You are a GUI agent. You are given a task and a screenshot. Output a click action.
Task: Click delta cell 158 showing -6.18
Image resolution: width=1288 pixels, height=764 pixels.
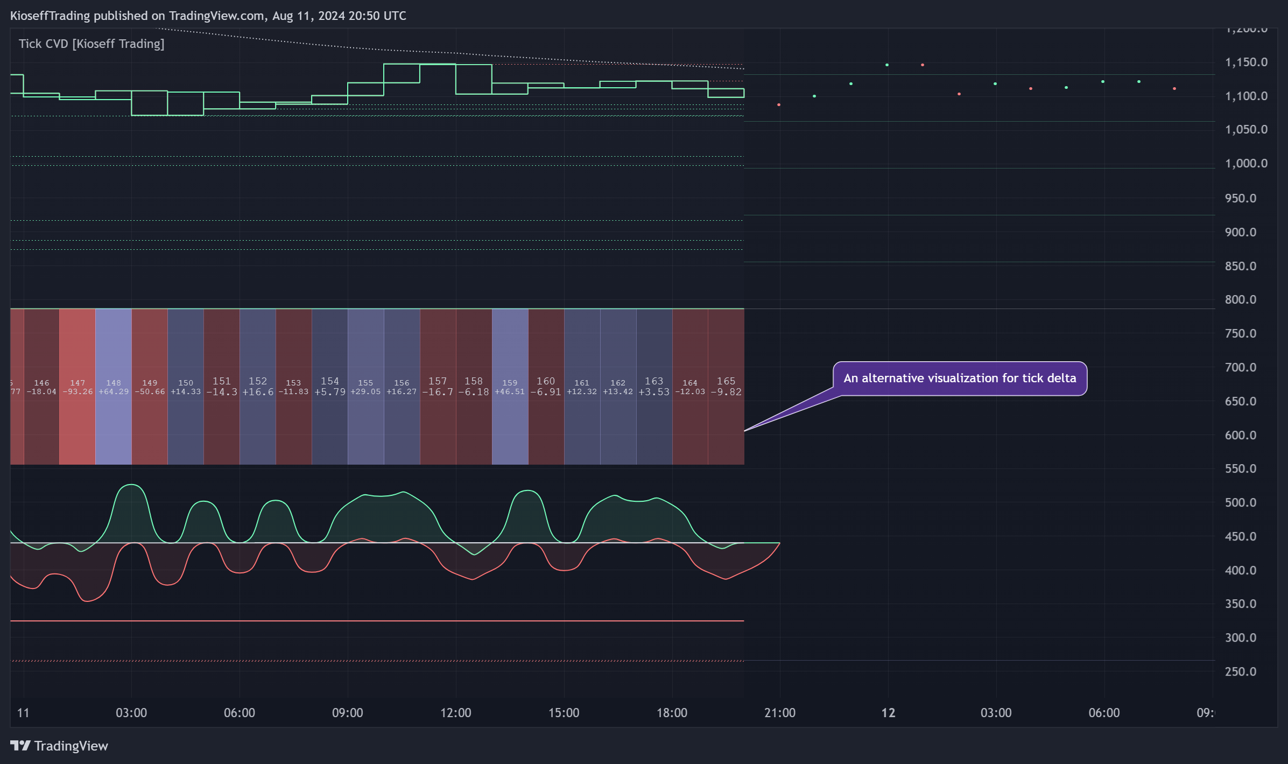[474, 387]
